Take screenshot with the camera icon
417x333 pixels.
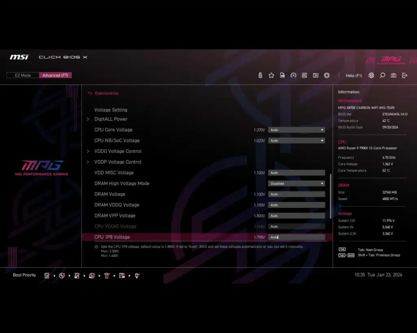(x=394, y=75)
